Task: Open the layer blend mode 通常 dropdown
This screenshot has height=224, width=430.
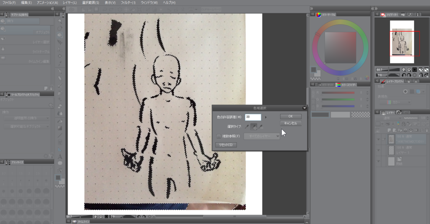Action: pos(389,118)
